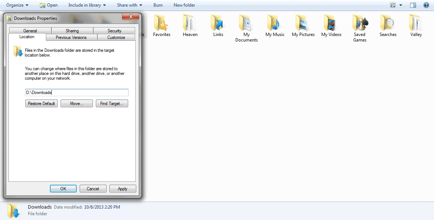This screenshot has width=434, height=220.
Task: Open the My Pictures folder
Action: coord(303,23)
